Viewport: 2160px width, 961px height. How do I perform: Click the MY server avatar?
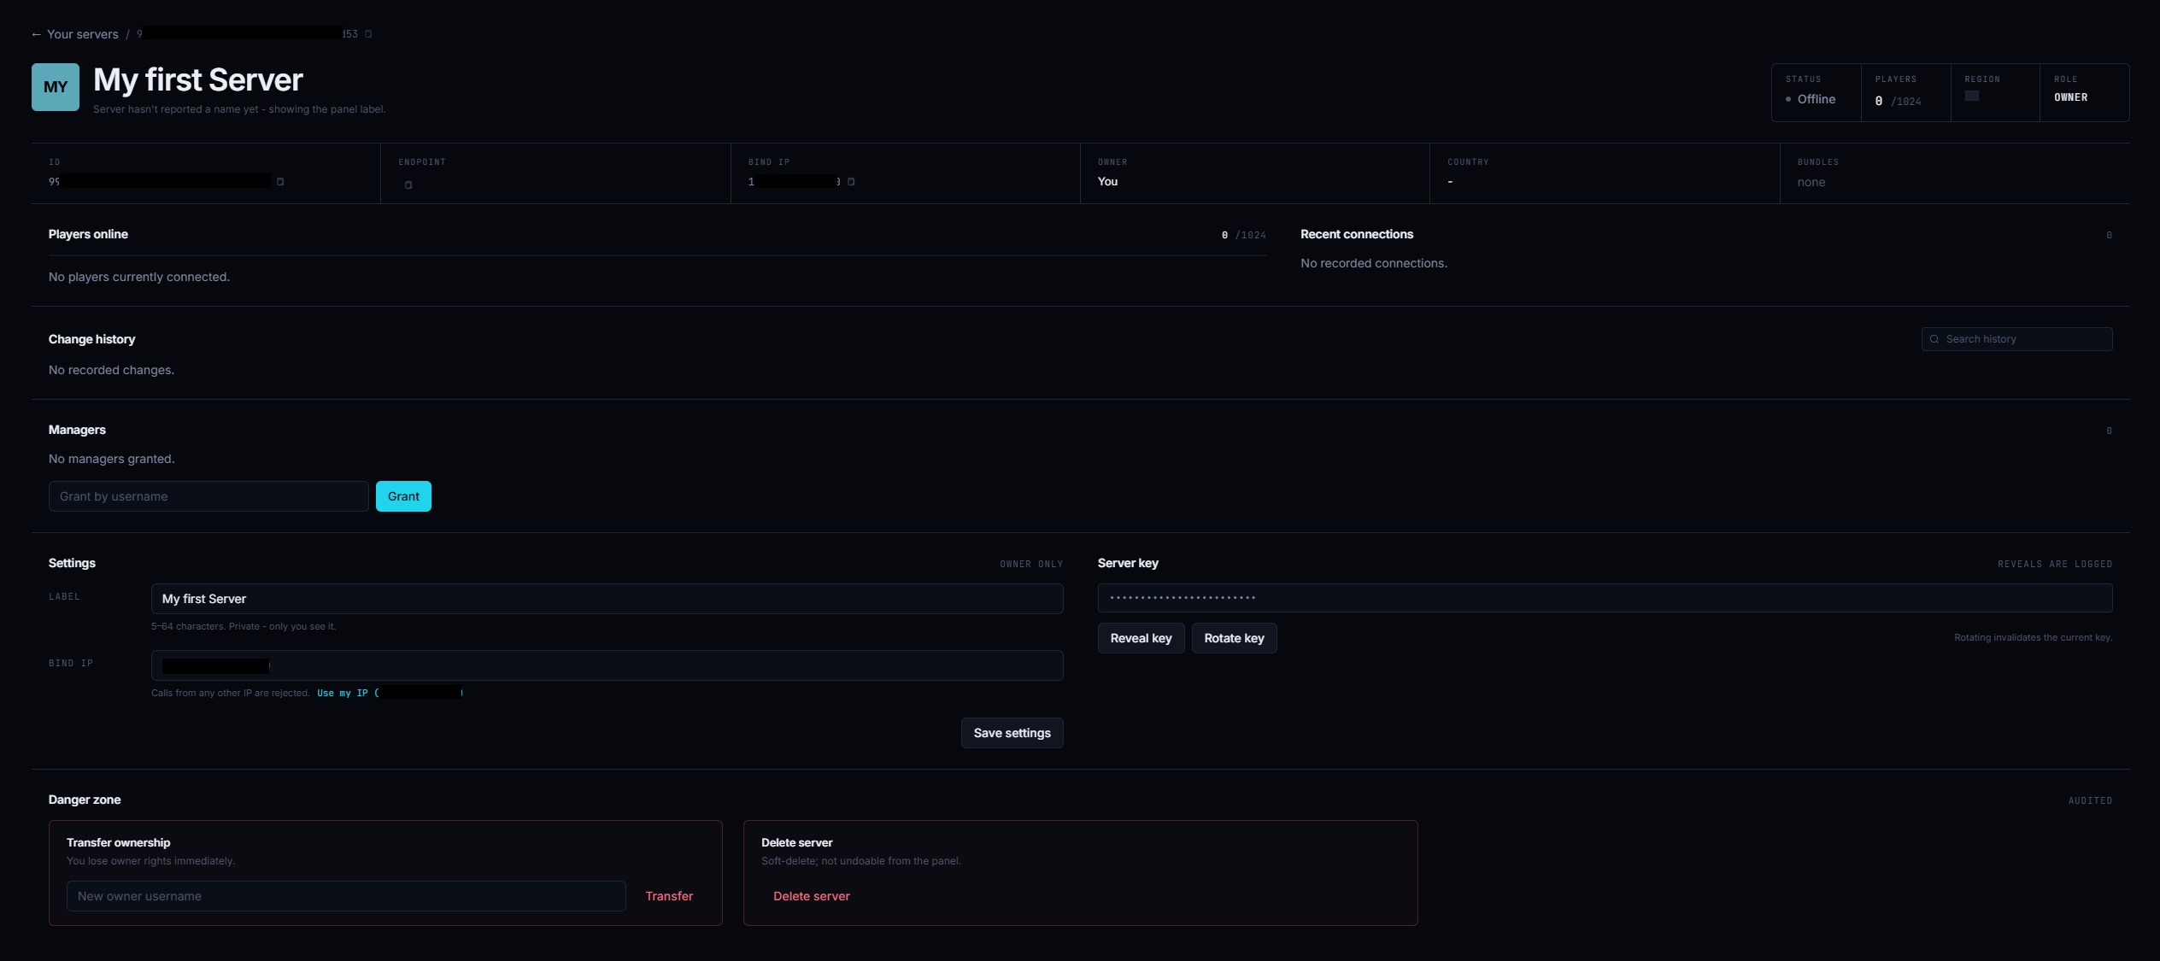click(56, 87)
